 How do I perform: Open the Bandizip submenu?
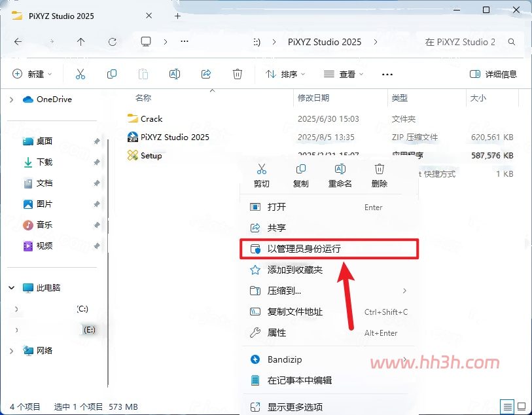click(x=328, y=359)
